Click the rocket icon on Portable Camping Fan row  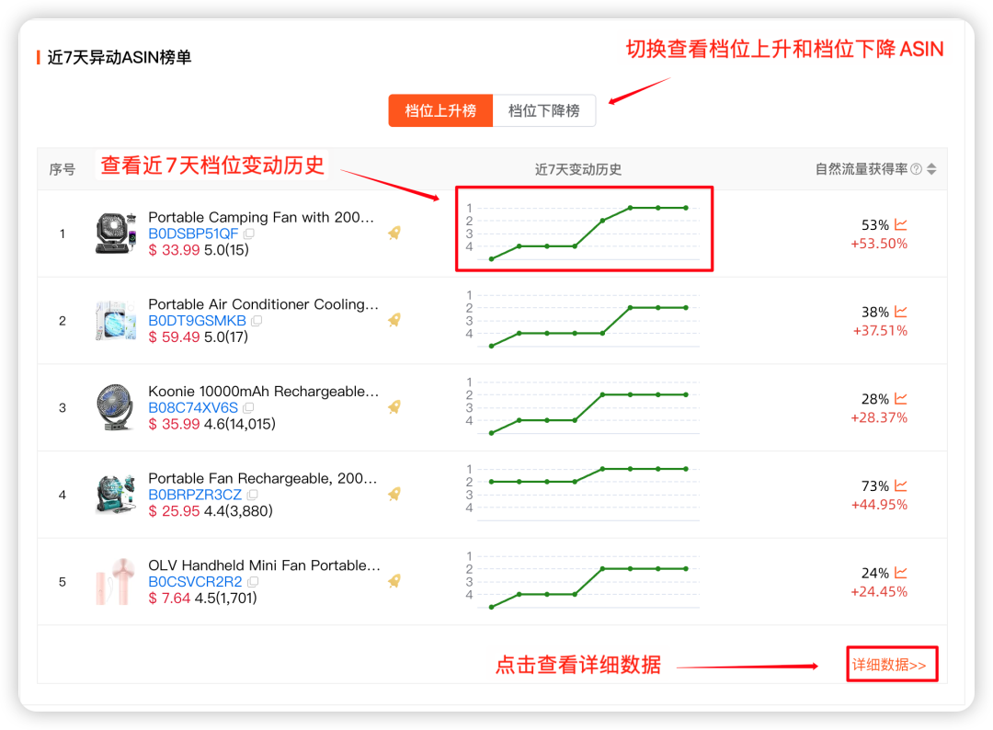coord(394,234)
